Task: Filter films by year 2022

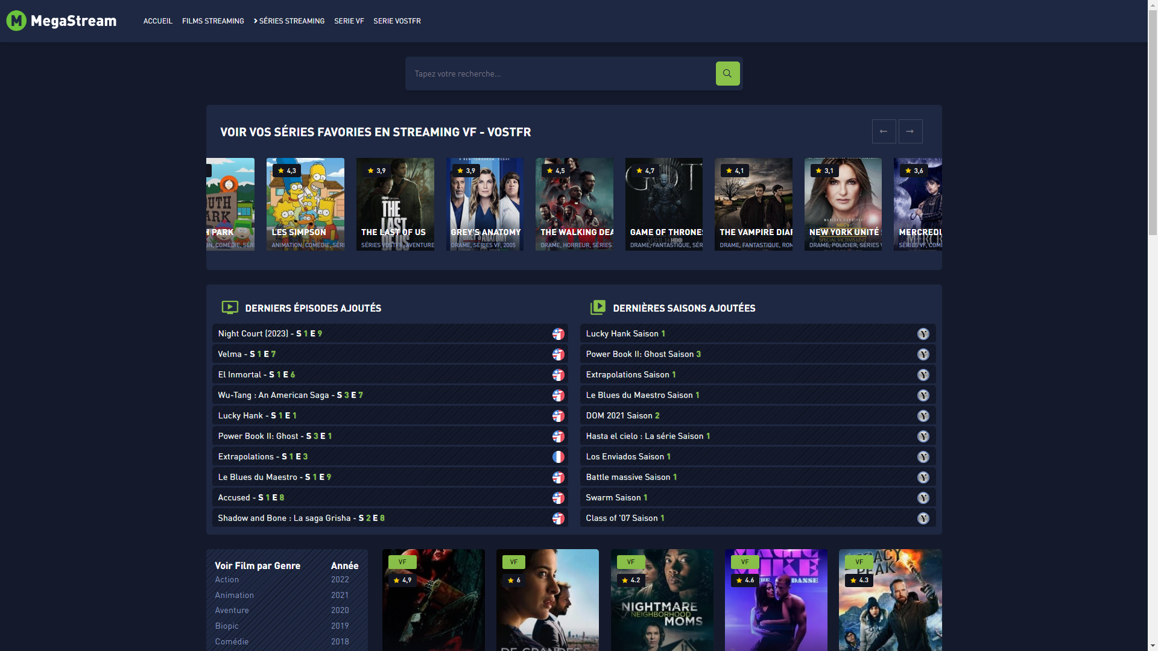Action: coord(340,580)
